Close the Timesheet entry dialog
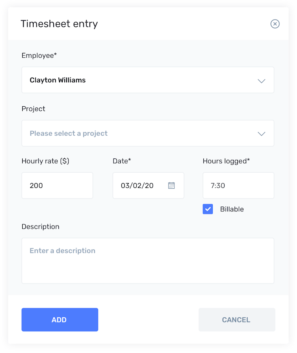The image size is (297, 353). tap(275, 24)
